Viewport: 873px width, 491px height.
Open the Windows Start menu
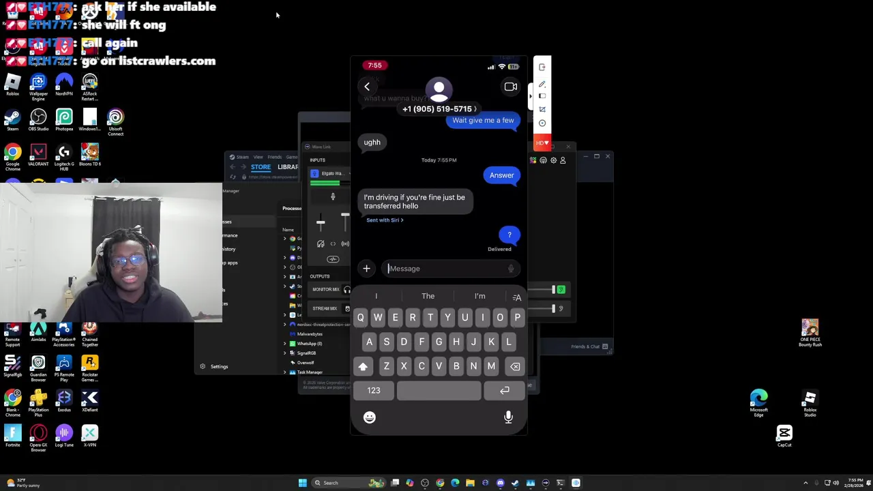pos(302,483)
